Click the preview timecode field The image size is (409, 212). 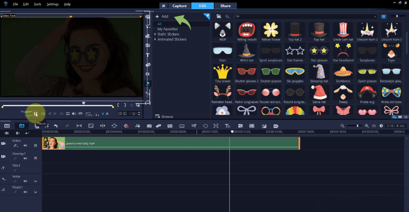coord(127,114)
